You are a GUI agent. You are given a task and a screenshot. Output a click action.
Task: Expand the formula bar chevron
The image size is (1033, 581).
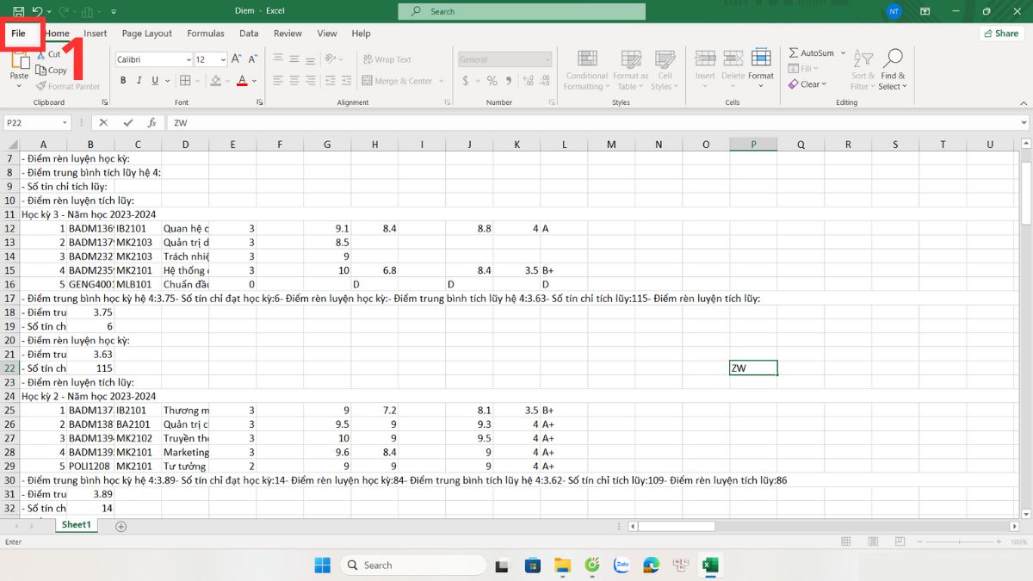(x=1024, y=123)
